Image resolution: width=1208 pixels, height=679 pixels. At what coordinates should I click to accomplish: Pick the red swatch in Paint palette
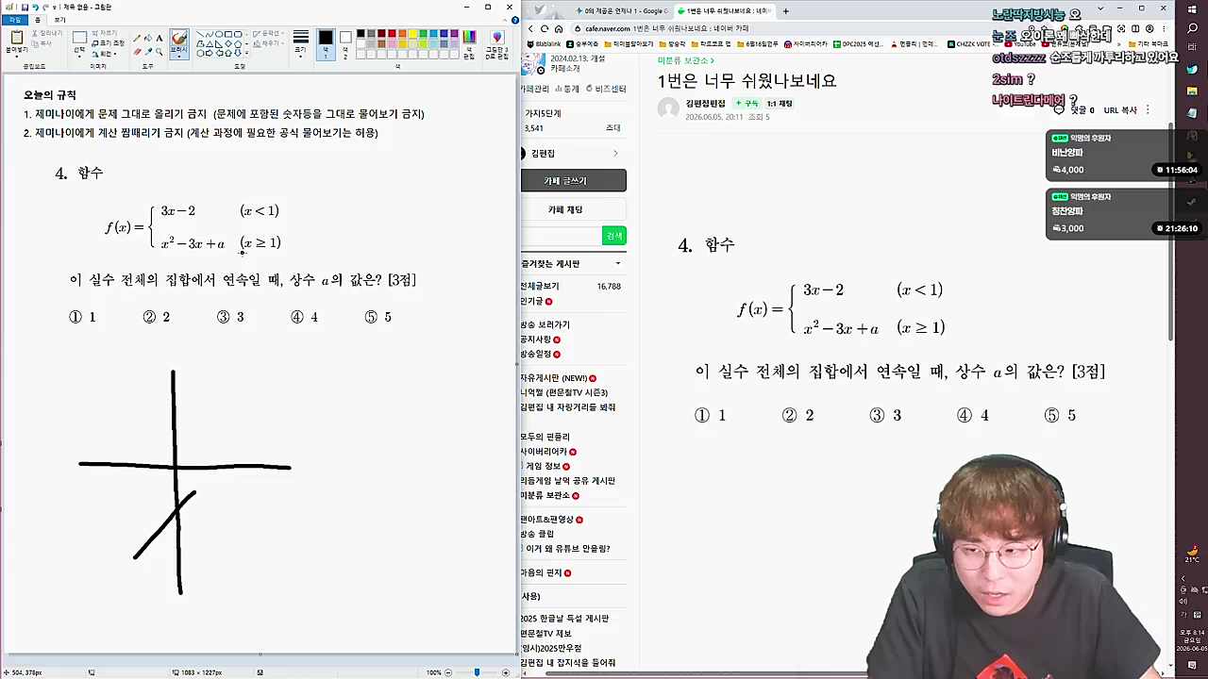click(392, 33)
